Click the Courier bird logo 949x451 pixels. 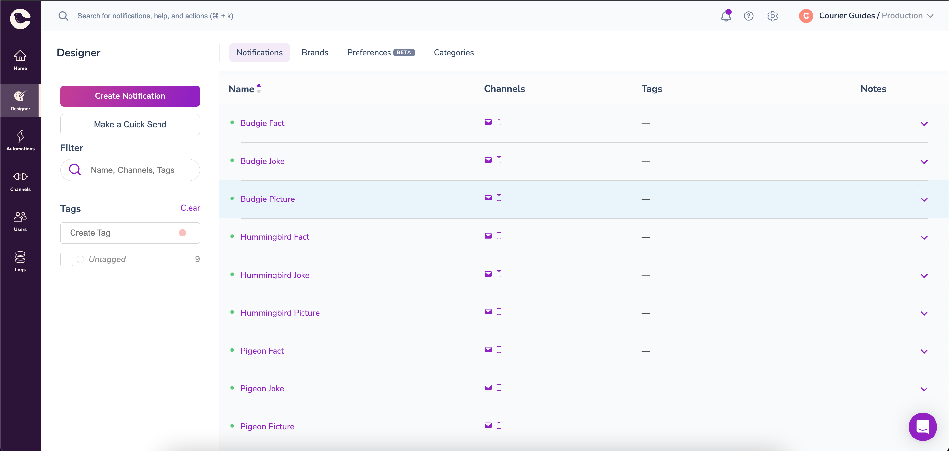click(x=20, y=18)
